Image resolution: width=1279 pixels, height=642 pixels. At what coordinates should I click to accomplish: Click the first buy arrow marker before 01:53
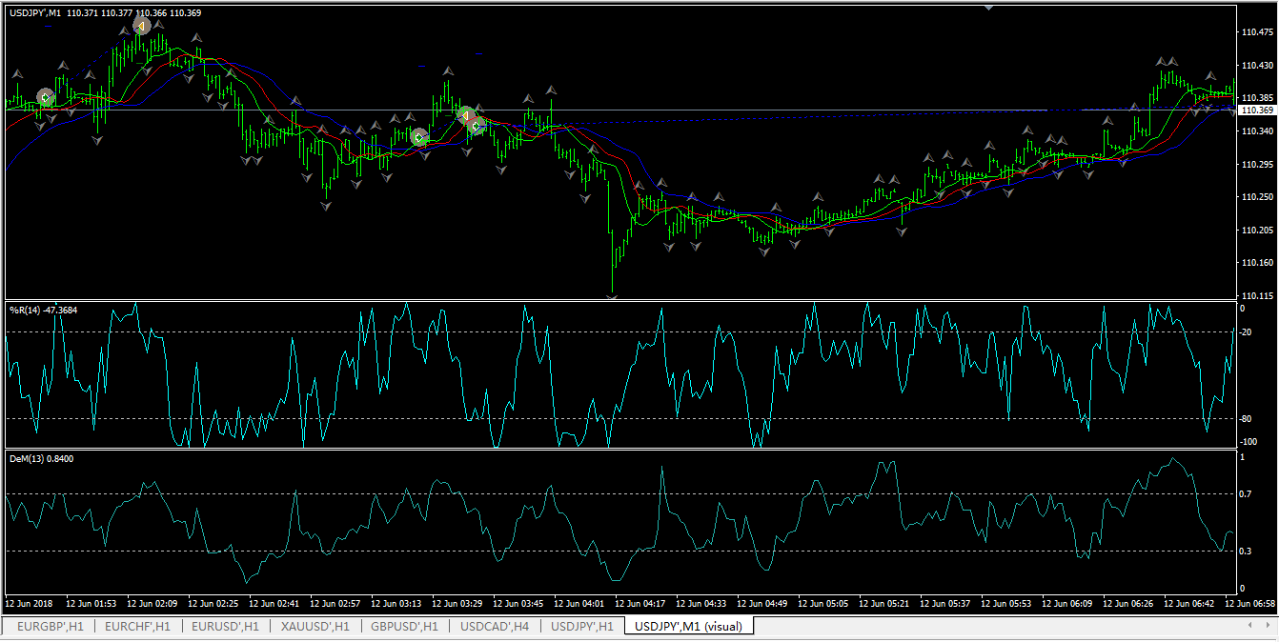46,97
